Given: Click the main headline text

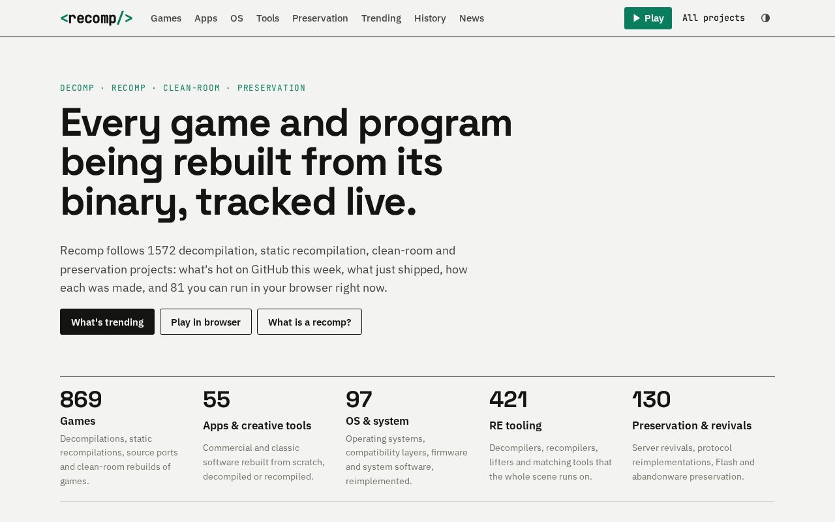Looking at the screenshot, I should point(286,162).
